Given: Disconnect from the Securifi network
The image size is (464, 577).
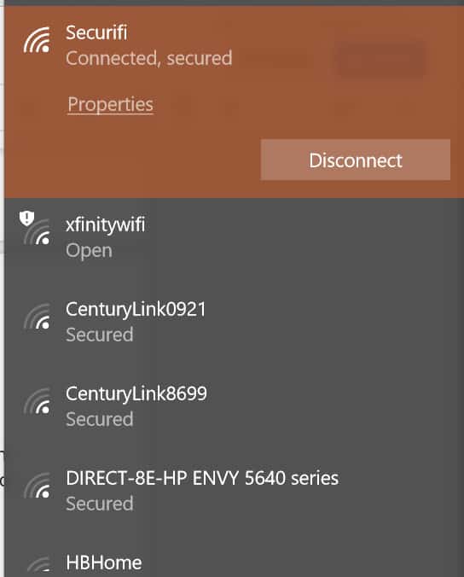Looking at the screenshot, I should click(356, 160).
